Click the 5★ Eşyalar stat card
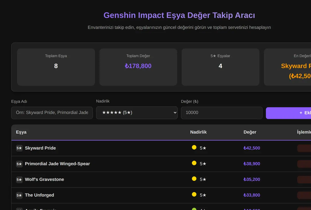The height and width of the screenshot is (210, 311). coord(220,67)
